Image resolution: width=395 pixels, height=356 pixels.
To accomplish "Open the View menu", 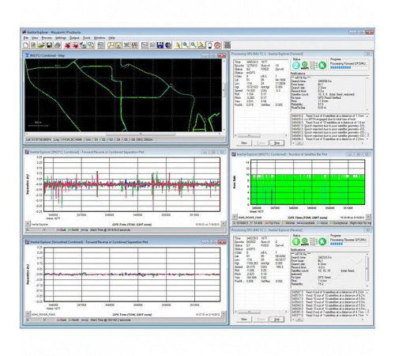I will click(35, 38).
